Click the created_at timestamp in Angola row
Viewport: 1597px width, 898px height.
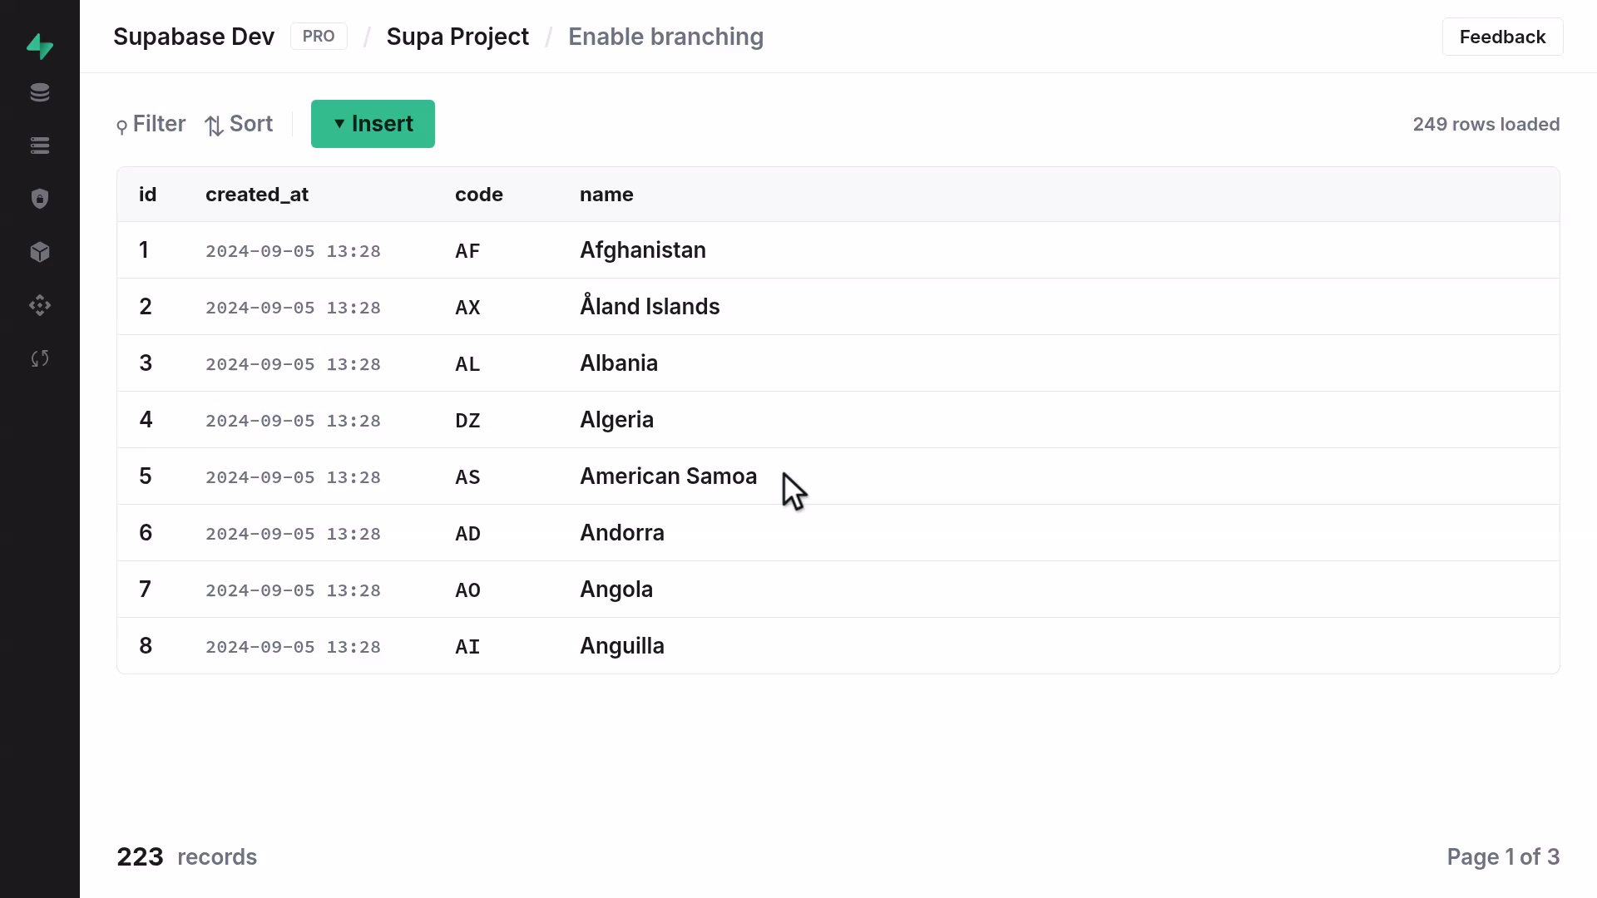(x=293, y=590)
